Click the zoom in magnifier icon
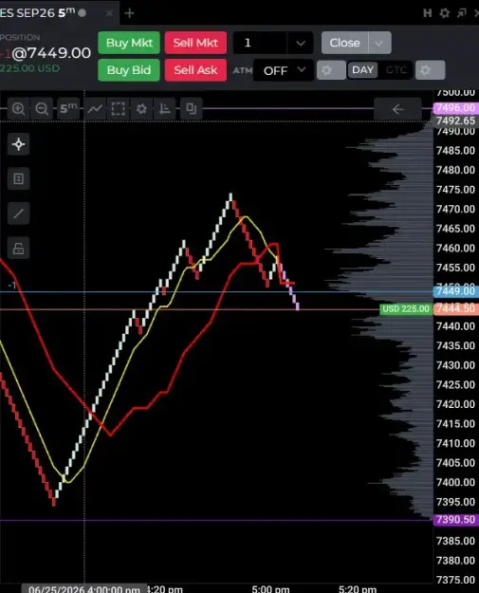Screen dimensions: 479x593 tap(18, 109)
